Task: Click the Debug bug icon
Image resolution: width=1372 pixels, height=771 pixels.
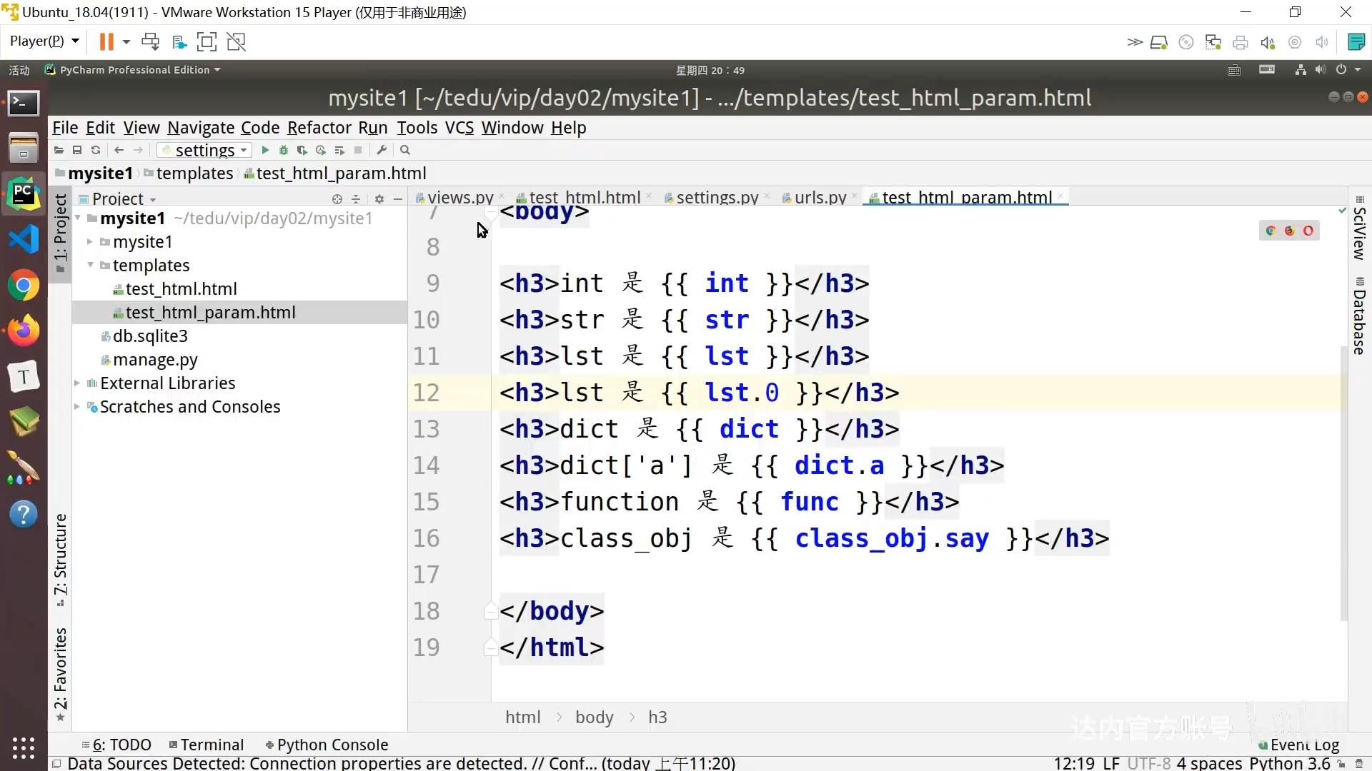Action: tap(284, 150)
